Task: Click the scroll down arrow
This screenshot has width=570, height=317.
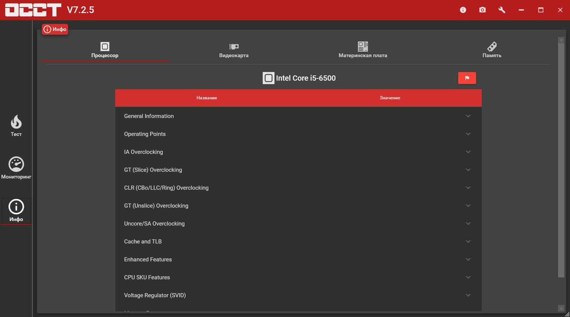Action: pyautogui.click(x=561, y=308)
